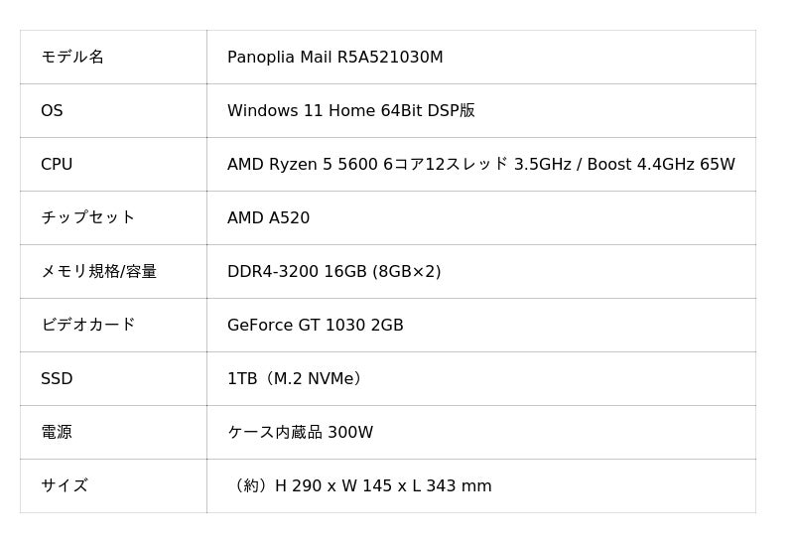The width and height of the screenshot is (794, 543).
Task: Click the H 290 x W 145 dimensions text
Action: tap(333, 486)
